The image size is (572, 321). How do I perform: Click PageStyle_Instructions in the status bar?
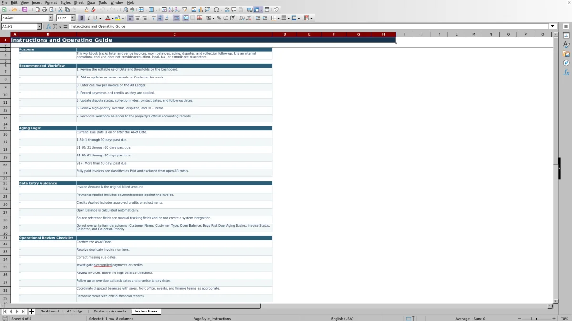point(212,319)
